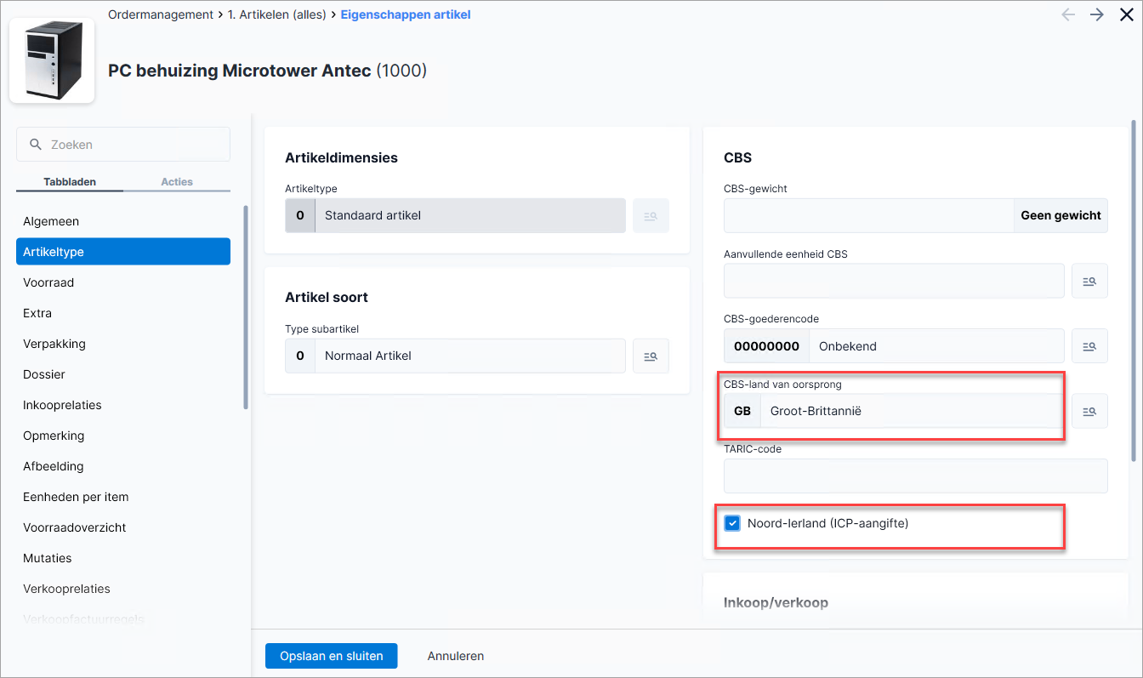Open lookup for Type subartikel field
The height and width of the screenshot is (678, 1143).
point(651,356)
